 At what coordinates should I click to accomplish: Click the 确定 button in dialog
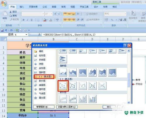tap(109, 107)
